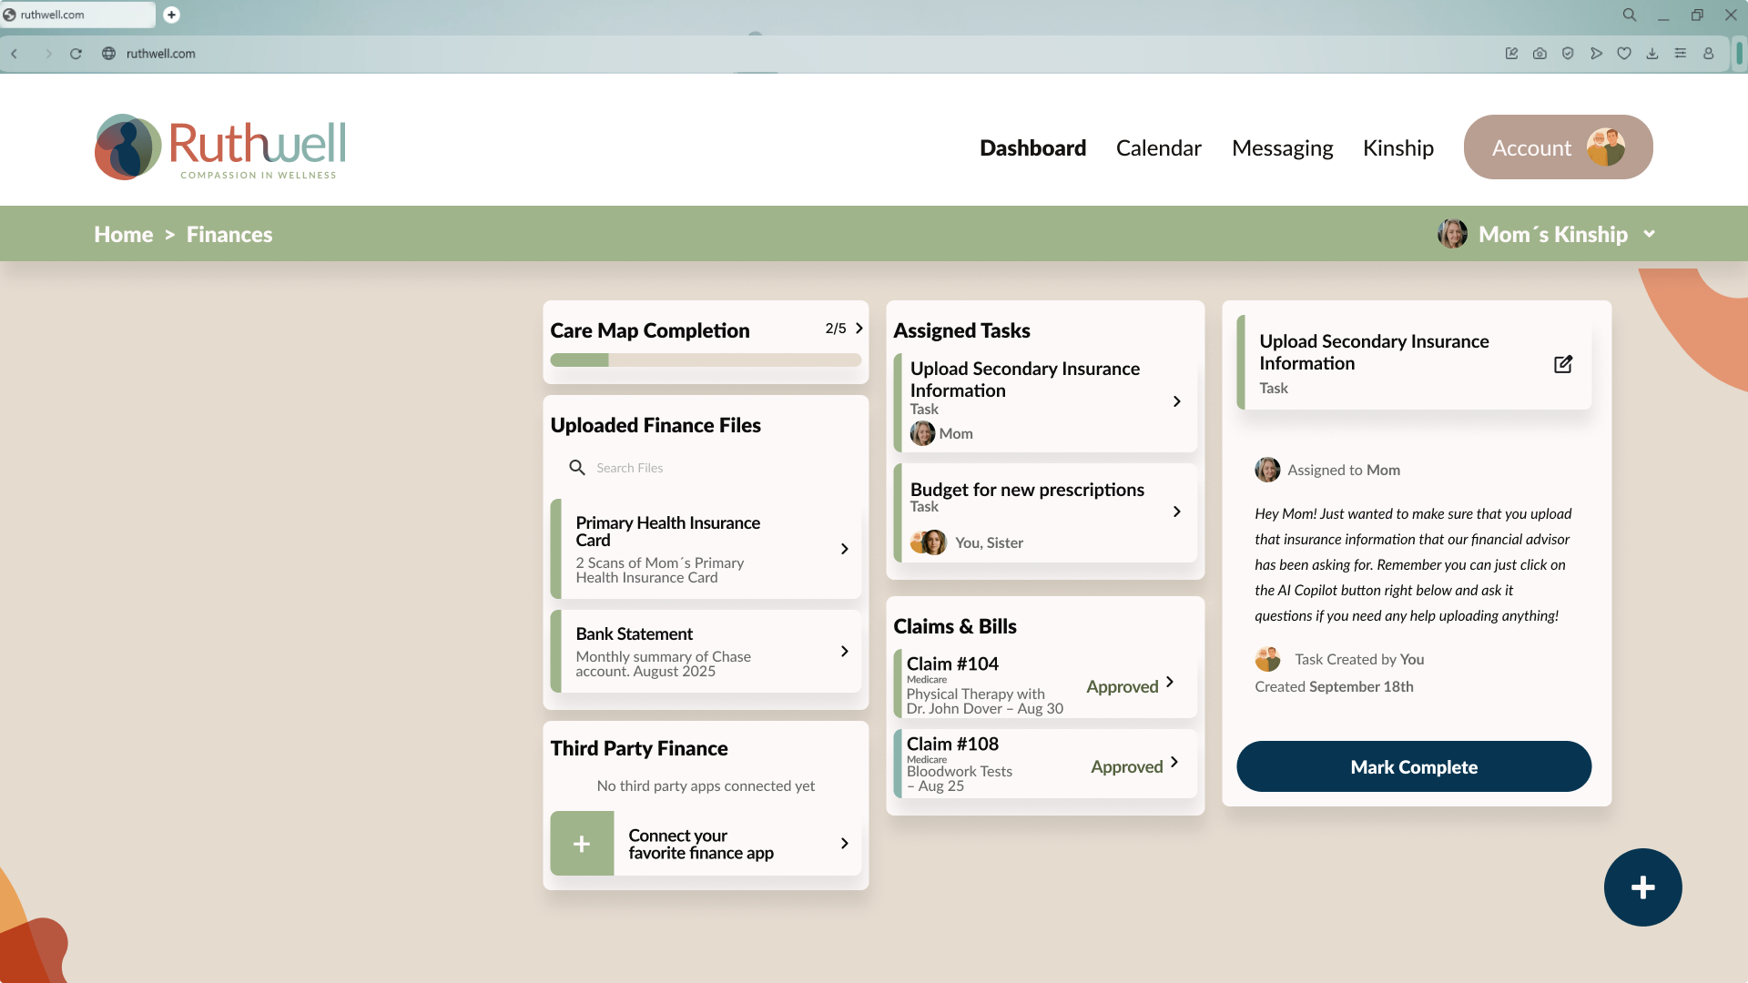This screenshot has width=1748, height=983.
Task: Click the browser screenshot camera icon
Action: [1540, 54]
